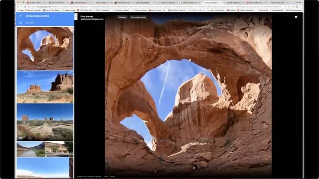Select the building and trees thumbnail
319x179 pixels.
tap(59, 149)
